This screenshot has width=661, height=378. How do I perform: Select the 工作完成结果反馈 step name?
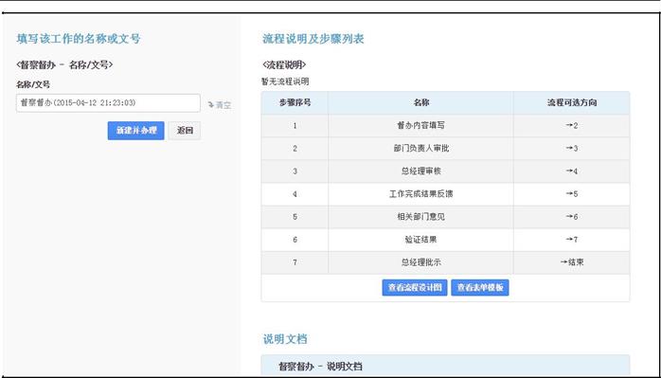tap(420, 194)
